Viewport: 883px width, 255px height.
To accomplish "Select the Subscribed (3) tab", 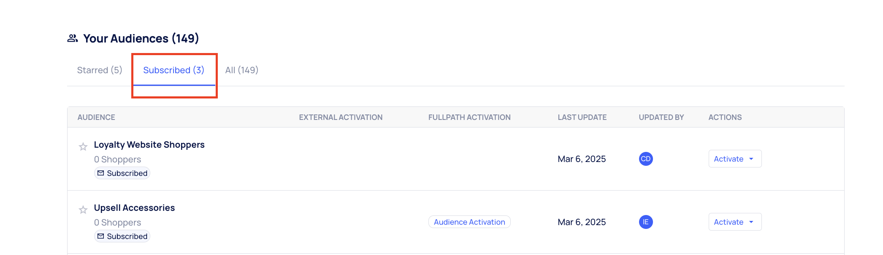I will click(x=173, y=70).
